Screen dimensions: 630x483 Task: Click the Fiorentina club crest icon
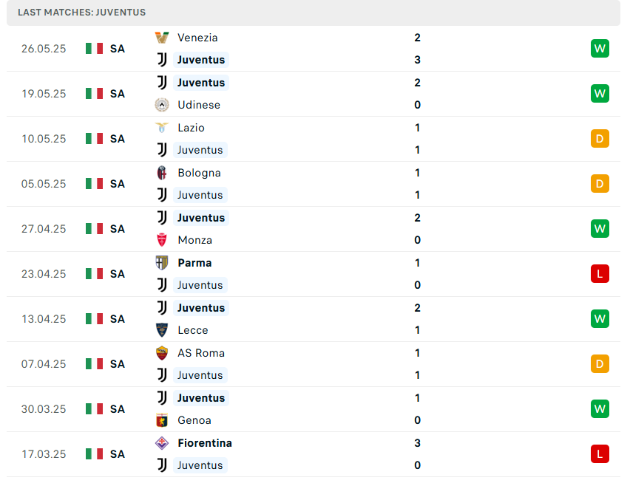pos(162,443)
